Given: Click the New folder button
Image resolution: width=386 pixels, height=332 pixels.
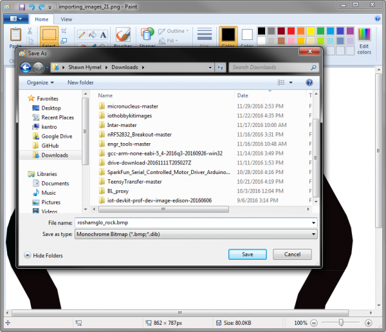Looking at the screenshot, I should [80, 83].
